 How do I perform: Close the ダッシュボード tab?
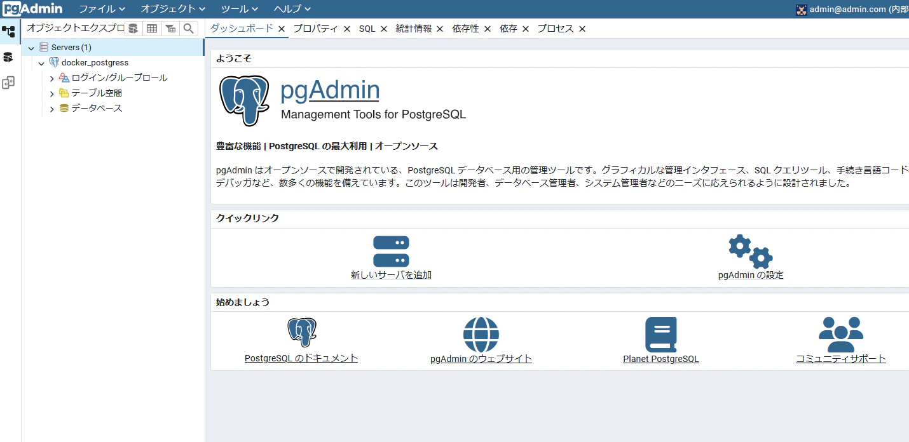coord(281,29)
